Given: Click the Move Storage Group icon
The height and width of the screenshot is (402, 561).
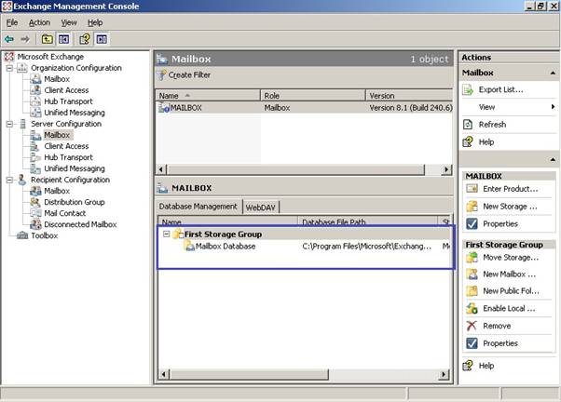Looking at the screenshot, I should [x=472, y=257].
